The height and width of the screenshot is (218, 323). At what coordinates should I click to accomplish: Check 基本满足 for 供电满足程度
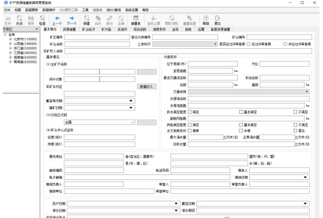241,125
